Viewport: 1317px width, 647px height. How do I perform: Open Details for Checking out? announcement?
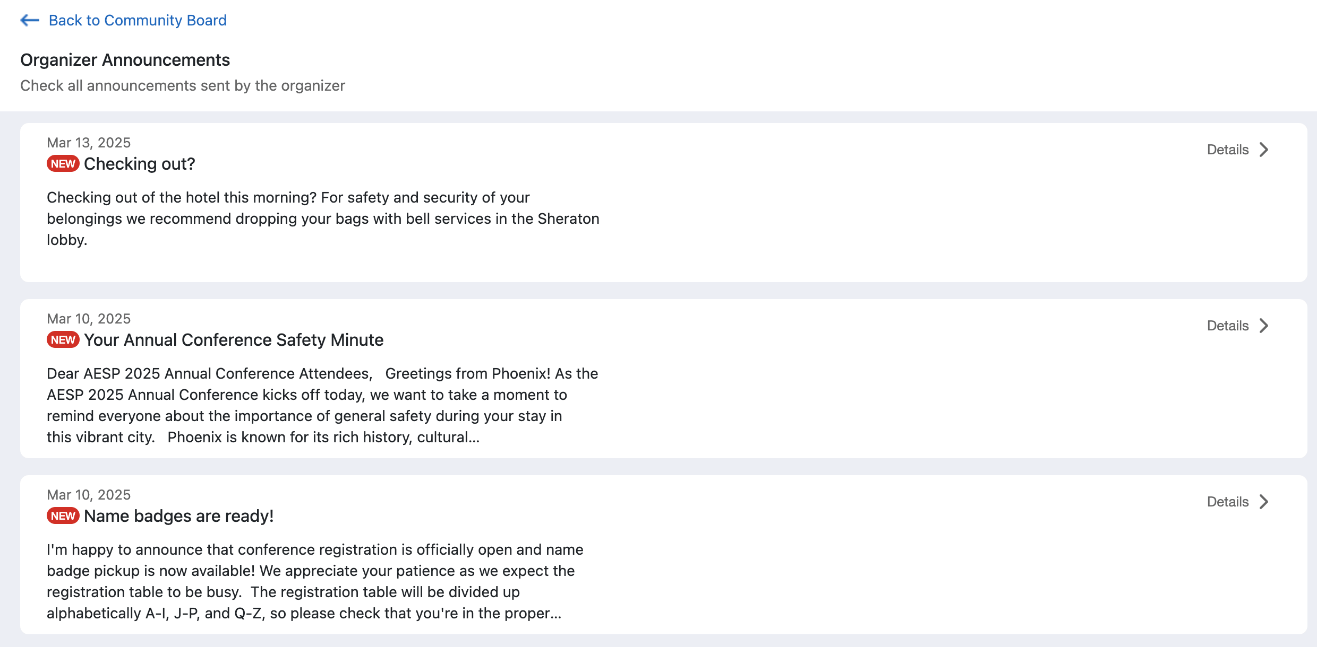[x=1227, y=150]
